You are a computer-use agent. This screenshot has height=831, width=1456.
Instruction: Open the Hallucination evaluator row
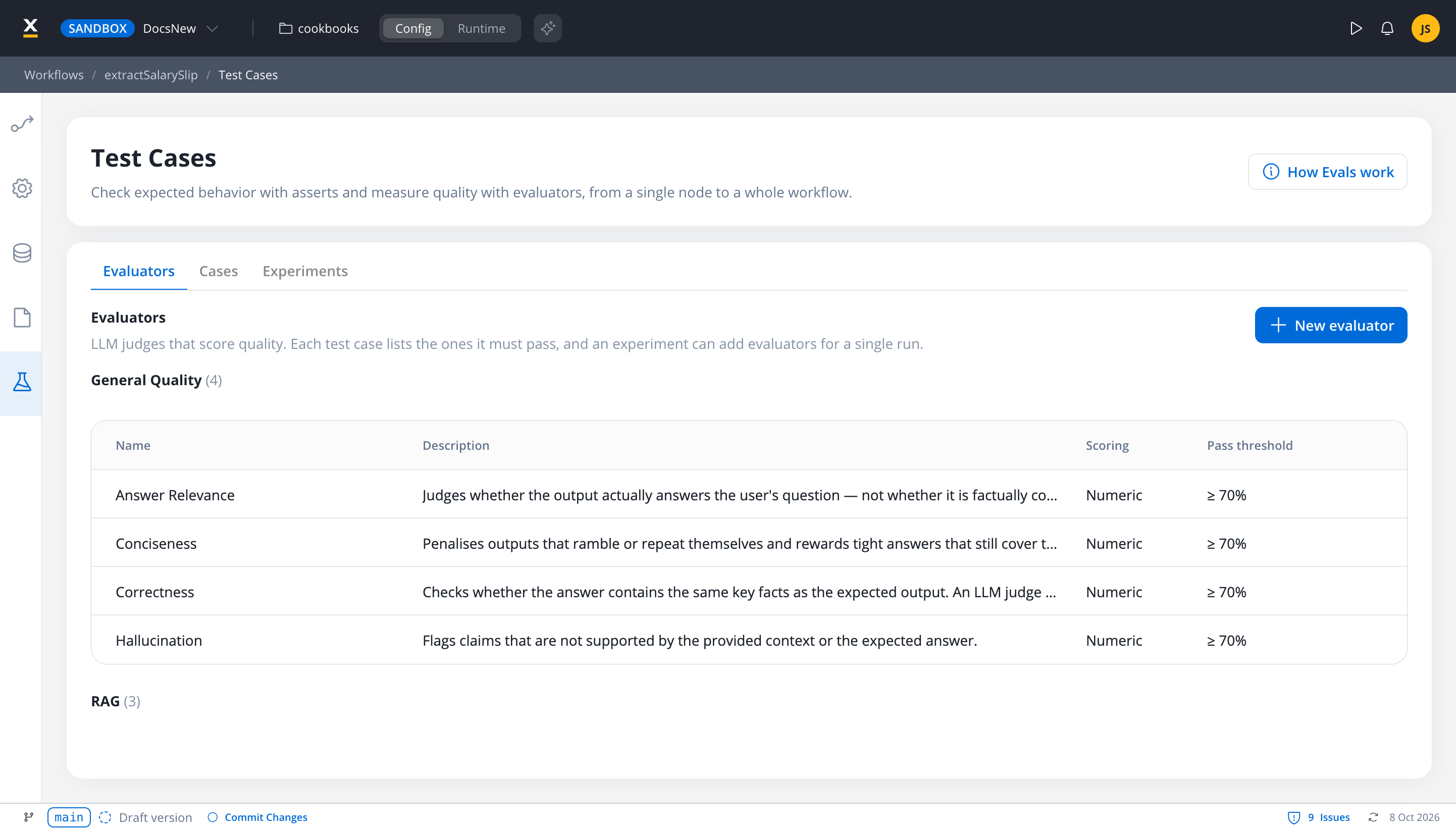pyautogui.click(x=749, y=640)
